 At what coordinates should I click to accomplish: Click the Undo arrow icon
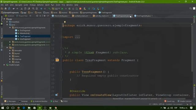13,9
